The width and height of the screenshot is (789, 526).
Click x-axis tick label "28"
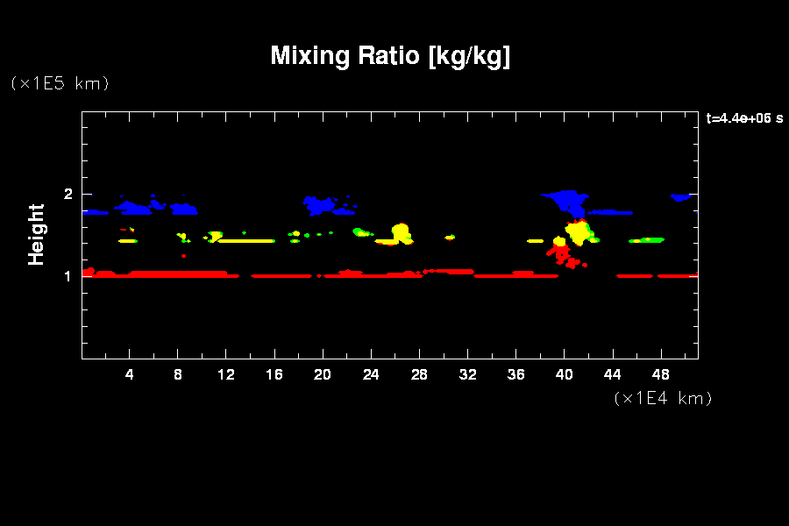[x=419, y=375]
